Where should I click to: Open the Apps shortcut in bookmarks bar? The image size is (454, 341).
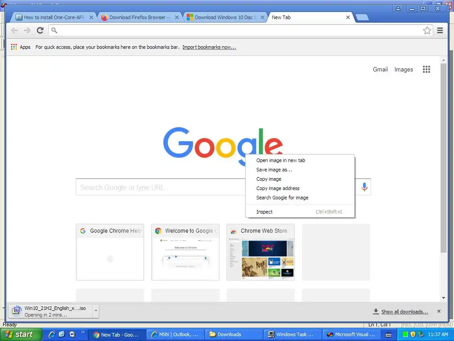(20, 47)
